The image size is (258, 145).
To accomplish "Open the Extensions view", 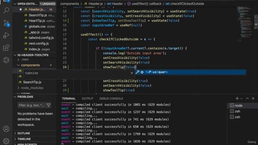I will 6,48.
